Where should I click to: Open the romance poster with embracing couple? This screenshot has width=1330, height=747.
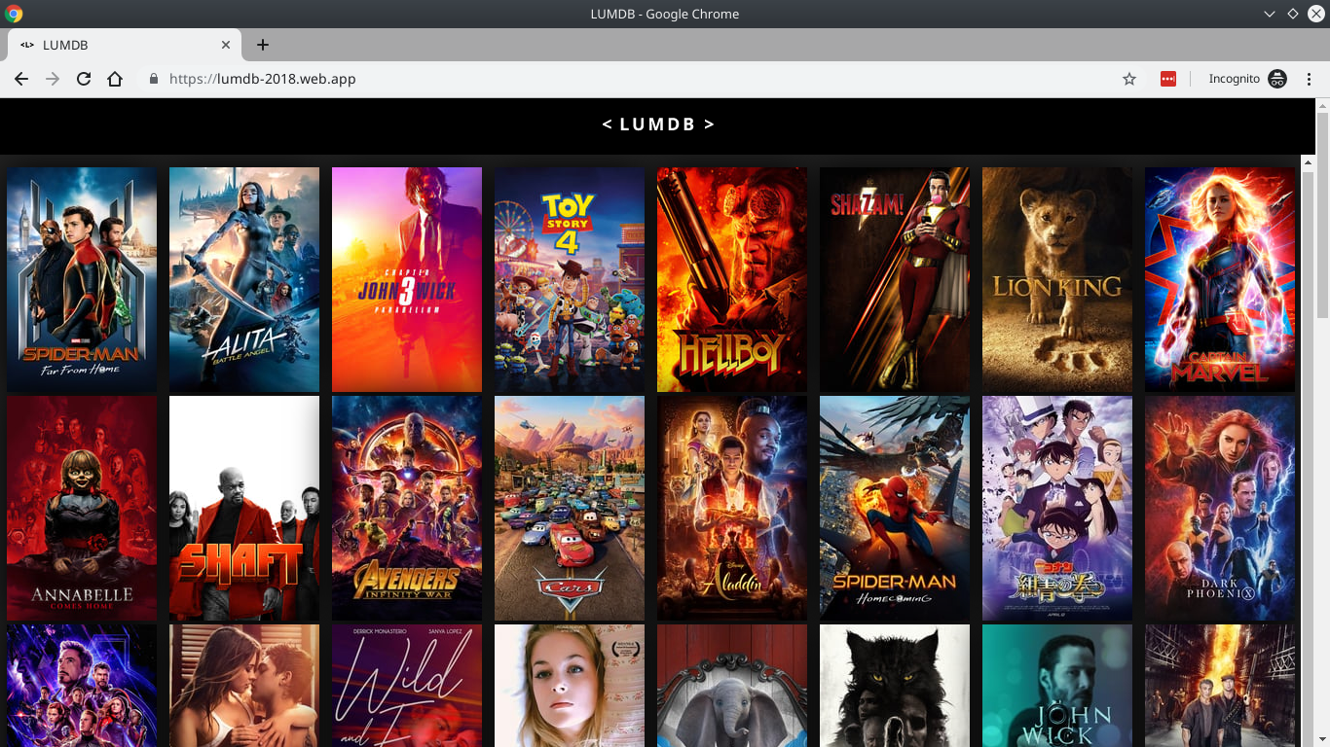pyautogui.click(x=244, y=686)
